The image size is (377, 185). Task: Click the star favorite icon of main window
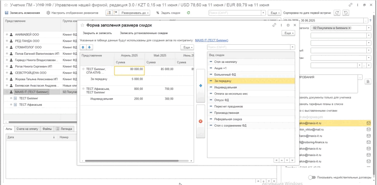[x=6, y=5]
